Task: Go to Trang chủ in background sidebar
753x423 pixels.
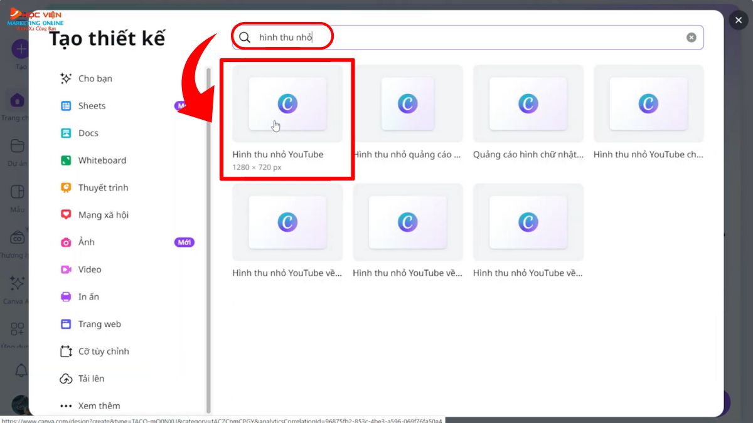Action: tap(16, 107)
